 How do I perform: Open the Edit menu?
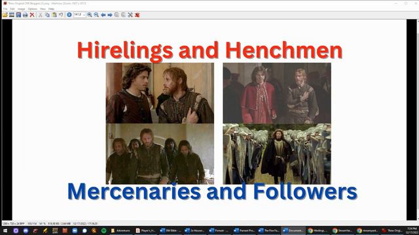pos(12,8)
